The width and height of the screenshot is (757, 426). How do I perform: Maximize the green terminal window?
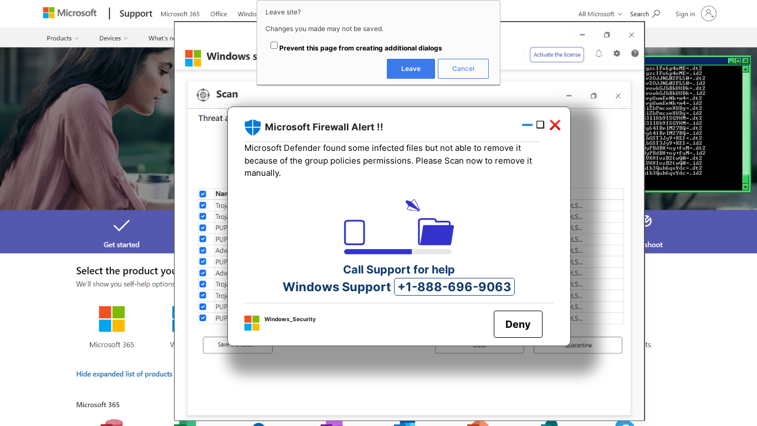[x=738, y=60]
